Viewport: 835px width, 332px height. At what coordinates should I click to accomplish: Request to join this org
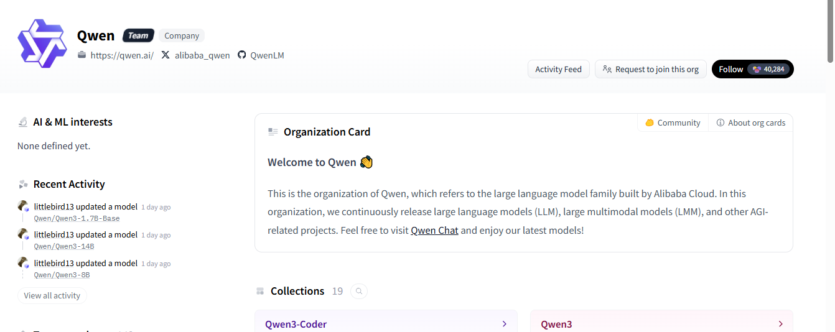click(650, 69)
